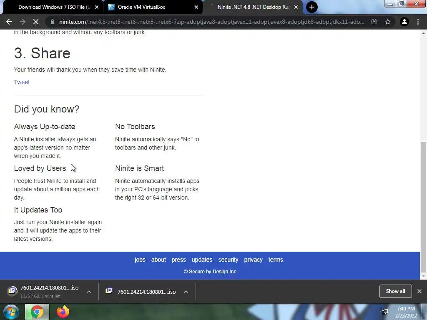Click the "Did you know?" heading
The width and height of the screenshot is (427, 320).
point(47,109)
